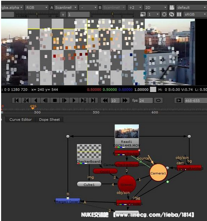
Task: Click the current frame marker 496
Action: pyautogui.click(x=33, y=107)
